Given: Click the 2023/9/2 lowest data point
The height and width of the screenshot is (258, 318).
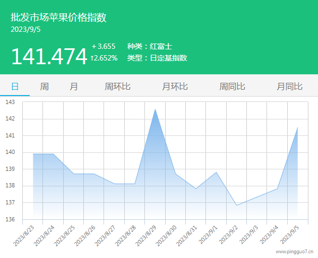Looking at the screenshot, I should point(237,205).
